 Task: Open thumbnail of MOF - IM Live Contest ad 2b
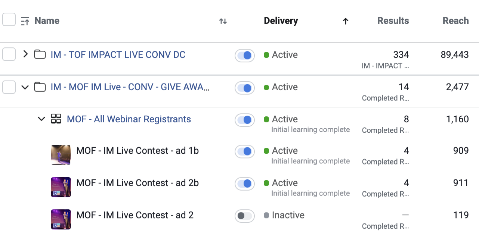click(61, 187)
